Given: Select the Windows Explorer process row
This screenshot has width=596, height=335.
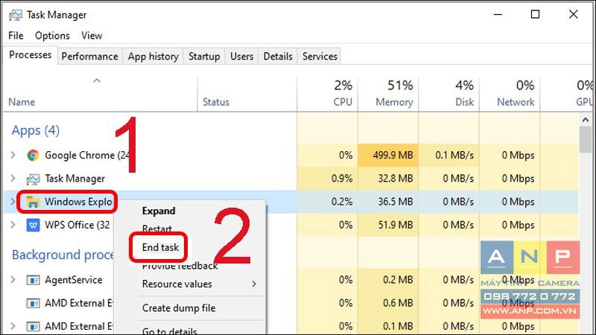Looking at the screenshot, I should [x=291, y=202].
